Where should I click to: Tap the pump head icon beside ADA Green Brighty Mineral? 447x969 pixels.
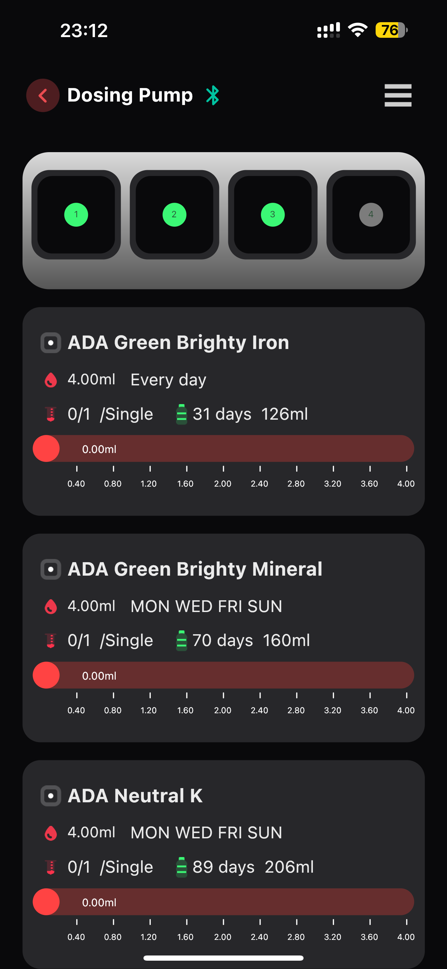(x=51, y=569)
